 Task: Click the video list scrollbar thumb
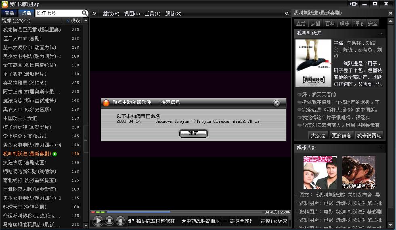click(x=86, y=139)
